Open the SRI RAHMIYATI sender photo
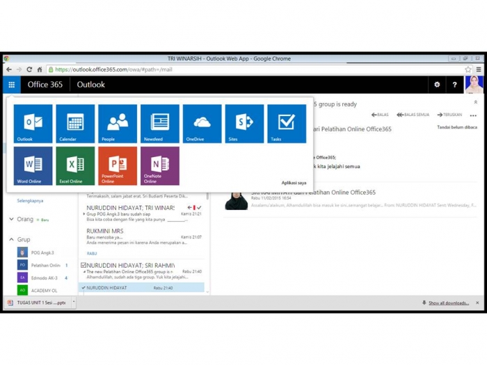Viewport: 487px width, 365px height. pos(237,200)
